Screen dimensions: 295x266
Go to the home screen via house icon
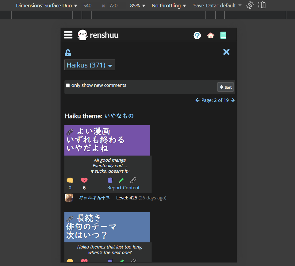[211, 35]
